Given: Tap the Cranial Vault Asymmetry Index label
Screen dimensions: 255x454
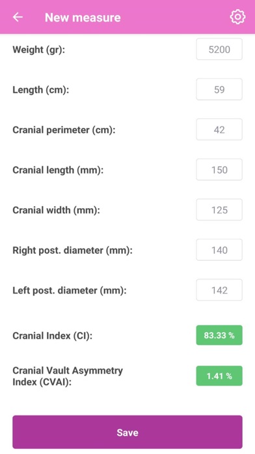Looking at the screenshot, I should pos(68,376).
